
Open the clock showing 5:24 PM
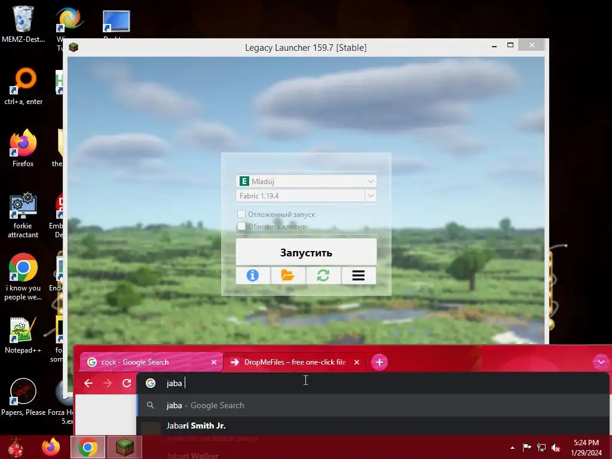point(586,448)
